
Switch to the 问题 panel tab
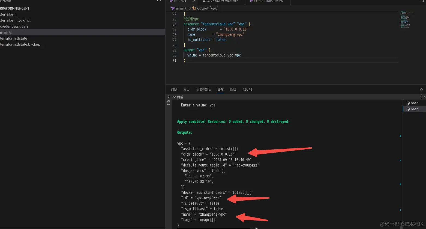tap(174, 90)
